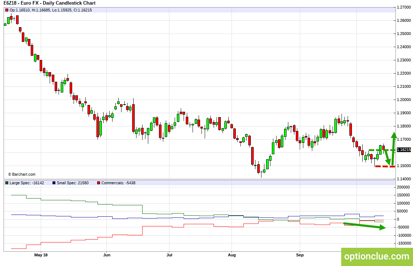Select the Sep date axis label
Image resolution: width=413 pixels, height=266 pixels.
pyautogui.click(x=300, y=255)
